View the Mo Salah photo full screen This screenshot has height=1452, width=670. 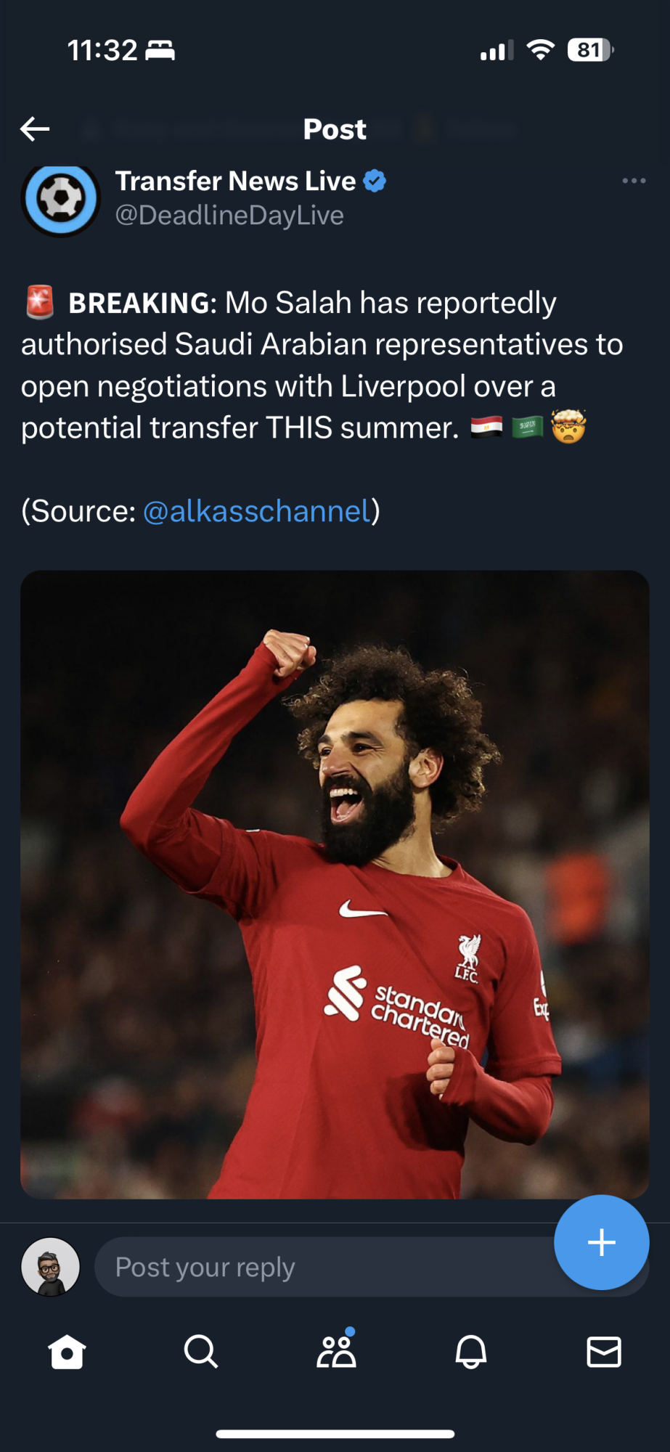(x=335, y=884)
